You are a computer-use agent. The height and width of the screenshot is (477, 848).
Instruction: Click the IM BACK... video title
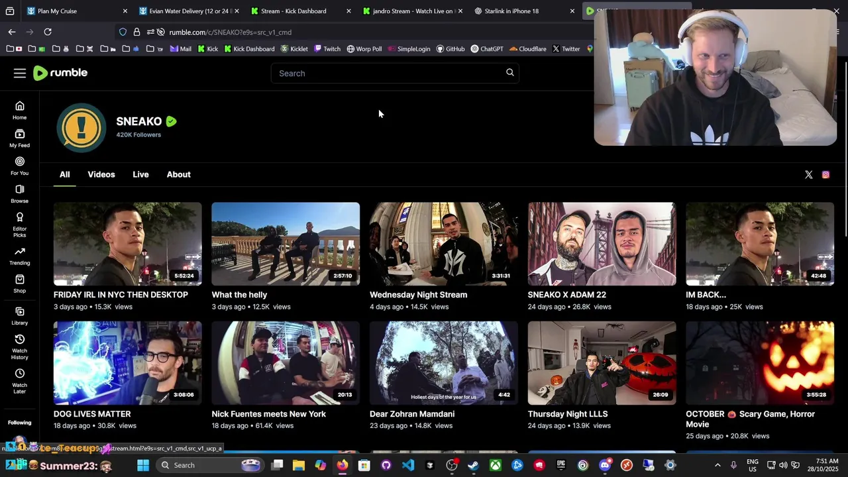(x=706, y=295)
